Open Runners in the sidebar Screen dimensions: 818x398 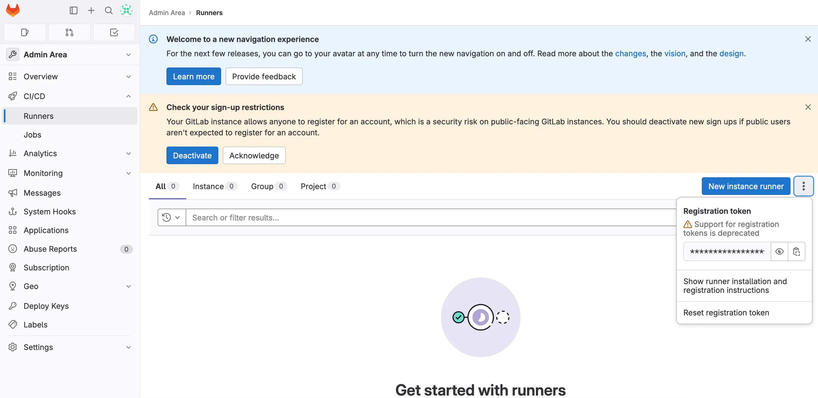(70, 116)
